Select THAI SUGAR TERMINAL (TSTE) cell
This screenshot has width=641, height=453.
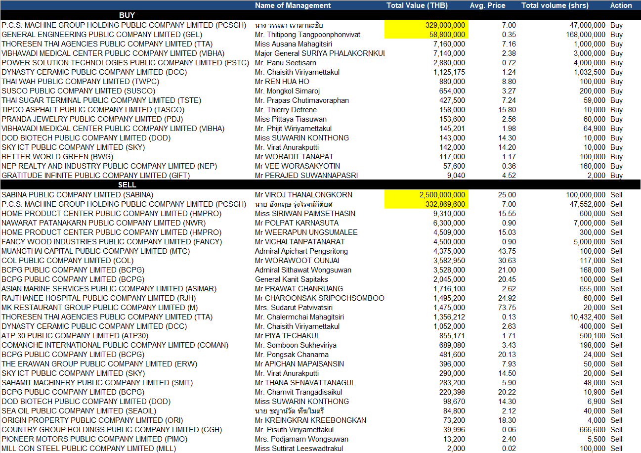coord(101,100)
